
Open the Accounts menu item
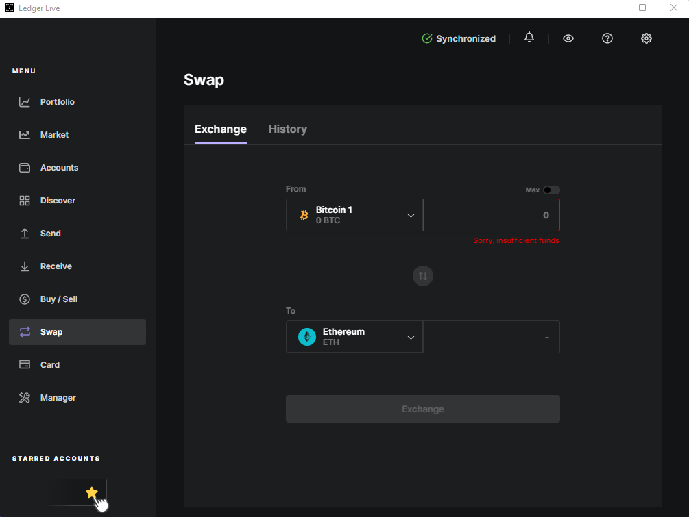[x=59, y=168]
